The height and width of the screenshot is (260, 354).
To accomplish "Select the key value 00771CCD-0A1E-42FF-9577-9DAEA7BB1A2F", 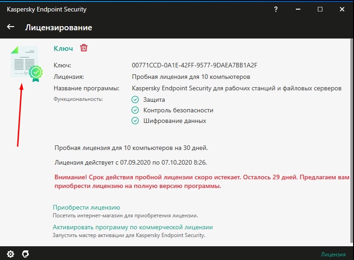I will pos(194,65).
